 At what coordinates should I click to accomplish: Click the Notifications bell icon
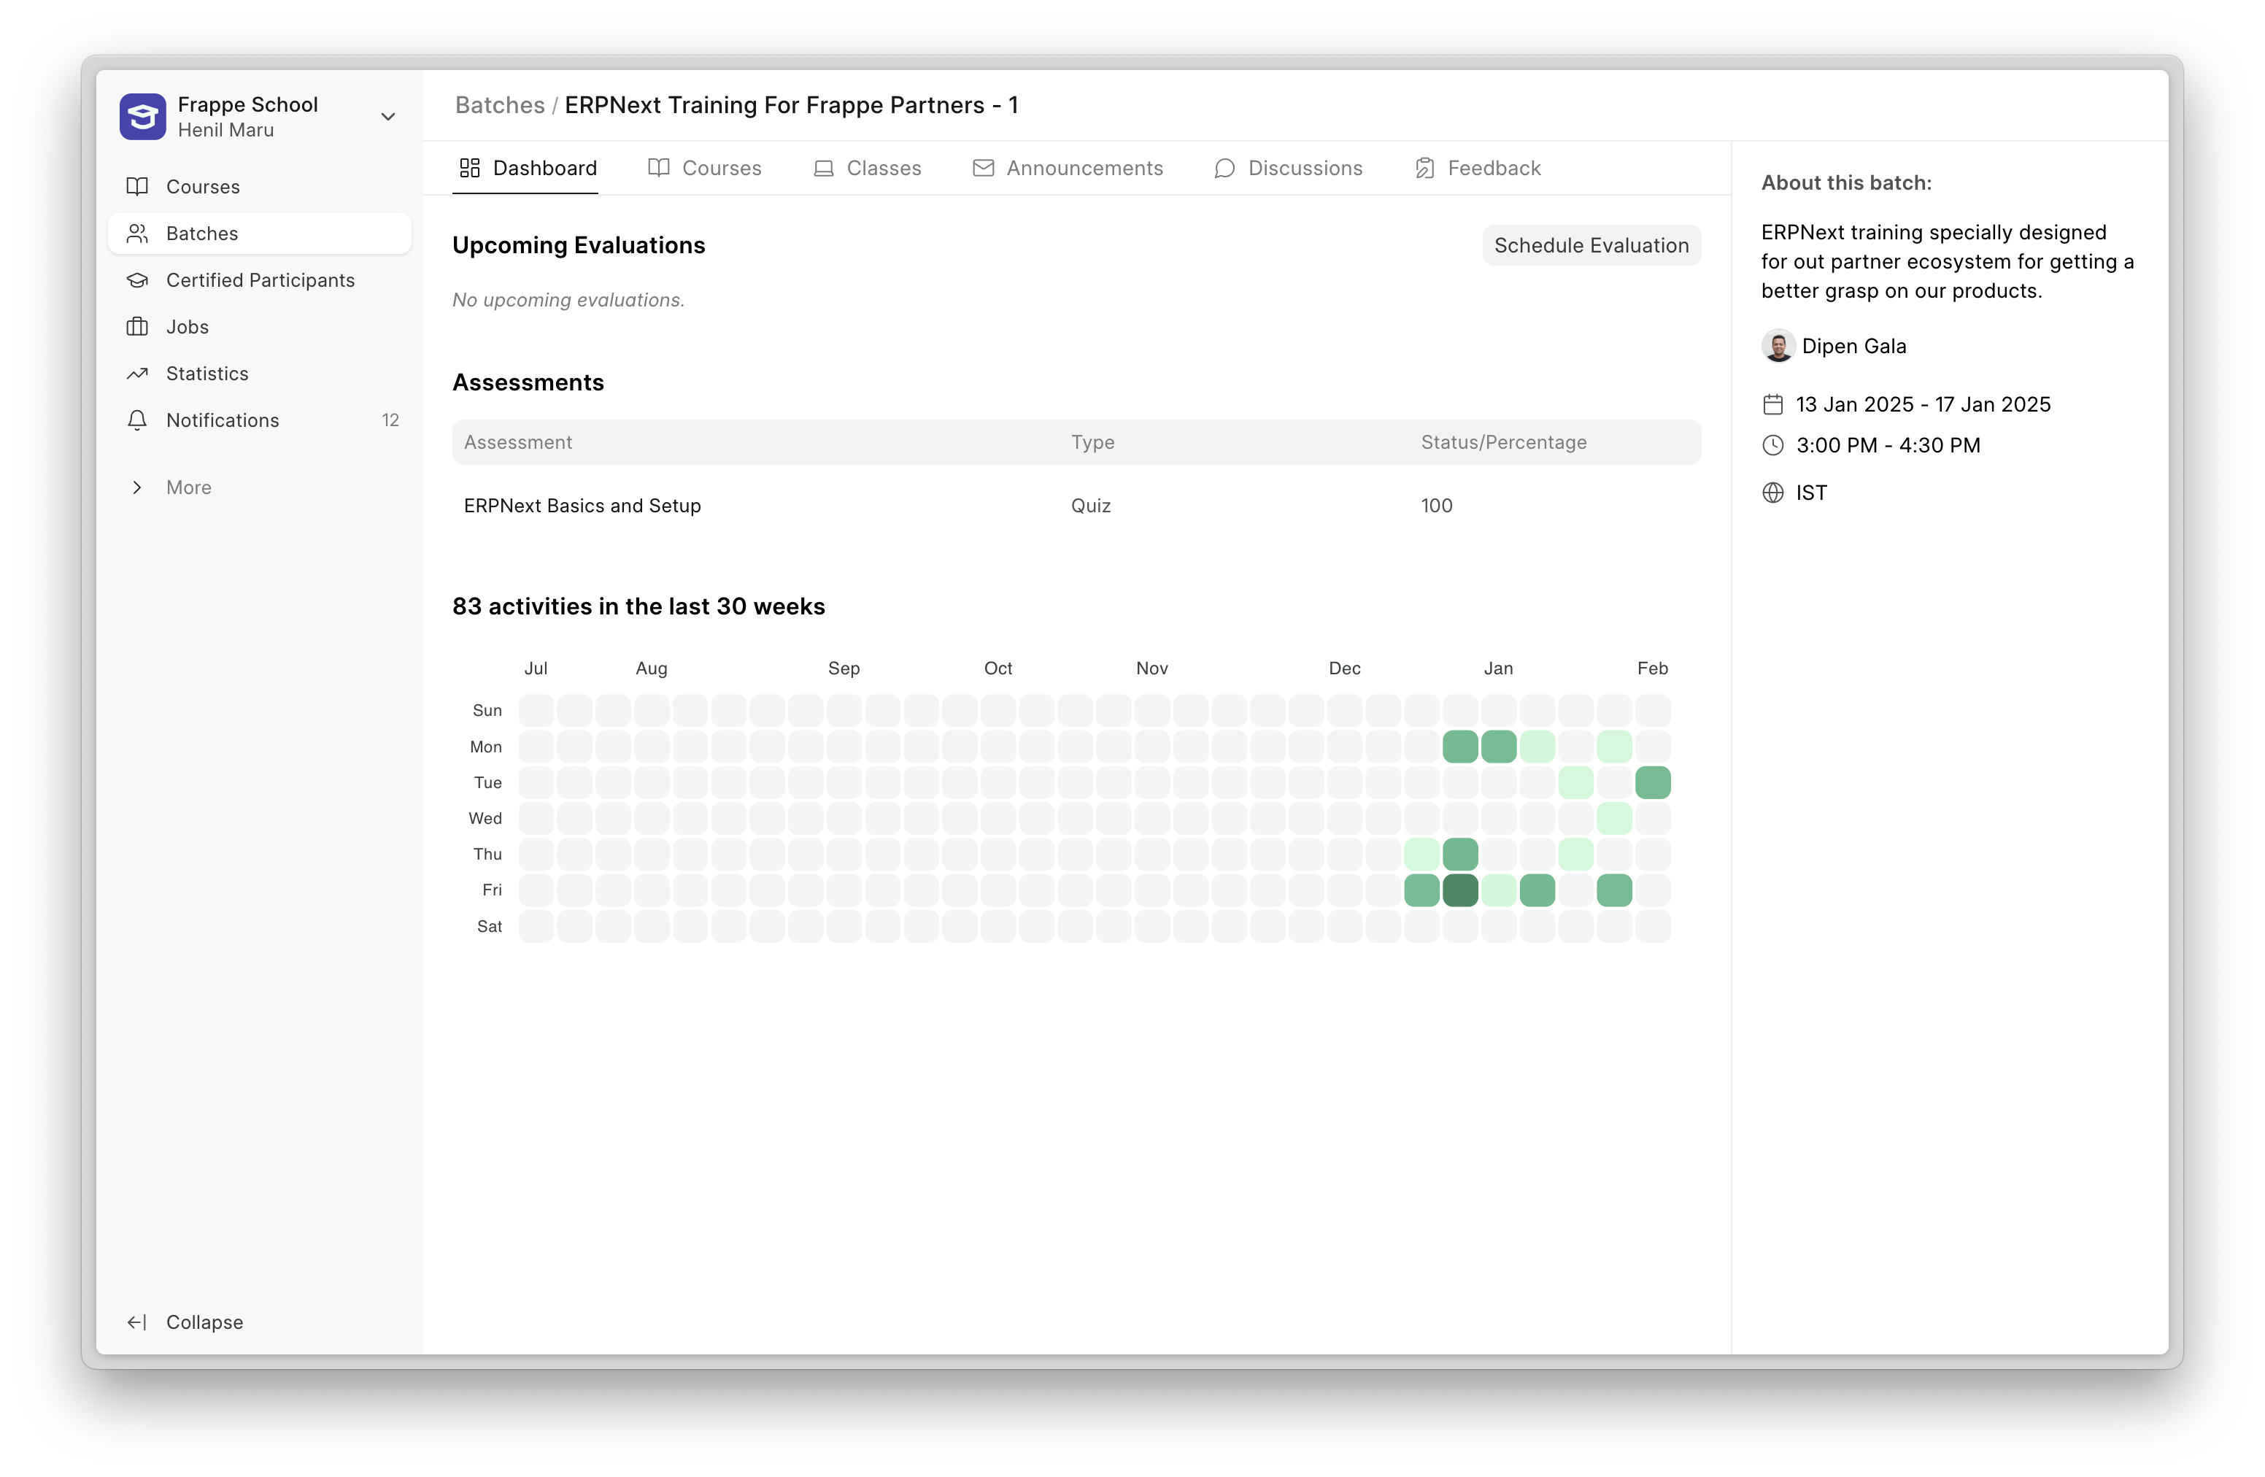[x=137, y=420]
